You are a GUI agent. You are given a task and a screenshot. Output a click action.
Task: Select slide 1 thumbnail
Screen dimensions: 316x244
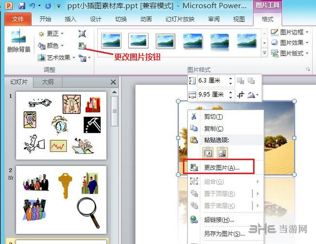click(x=61, y=126)
